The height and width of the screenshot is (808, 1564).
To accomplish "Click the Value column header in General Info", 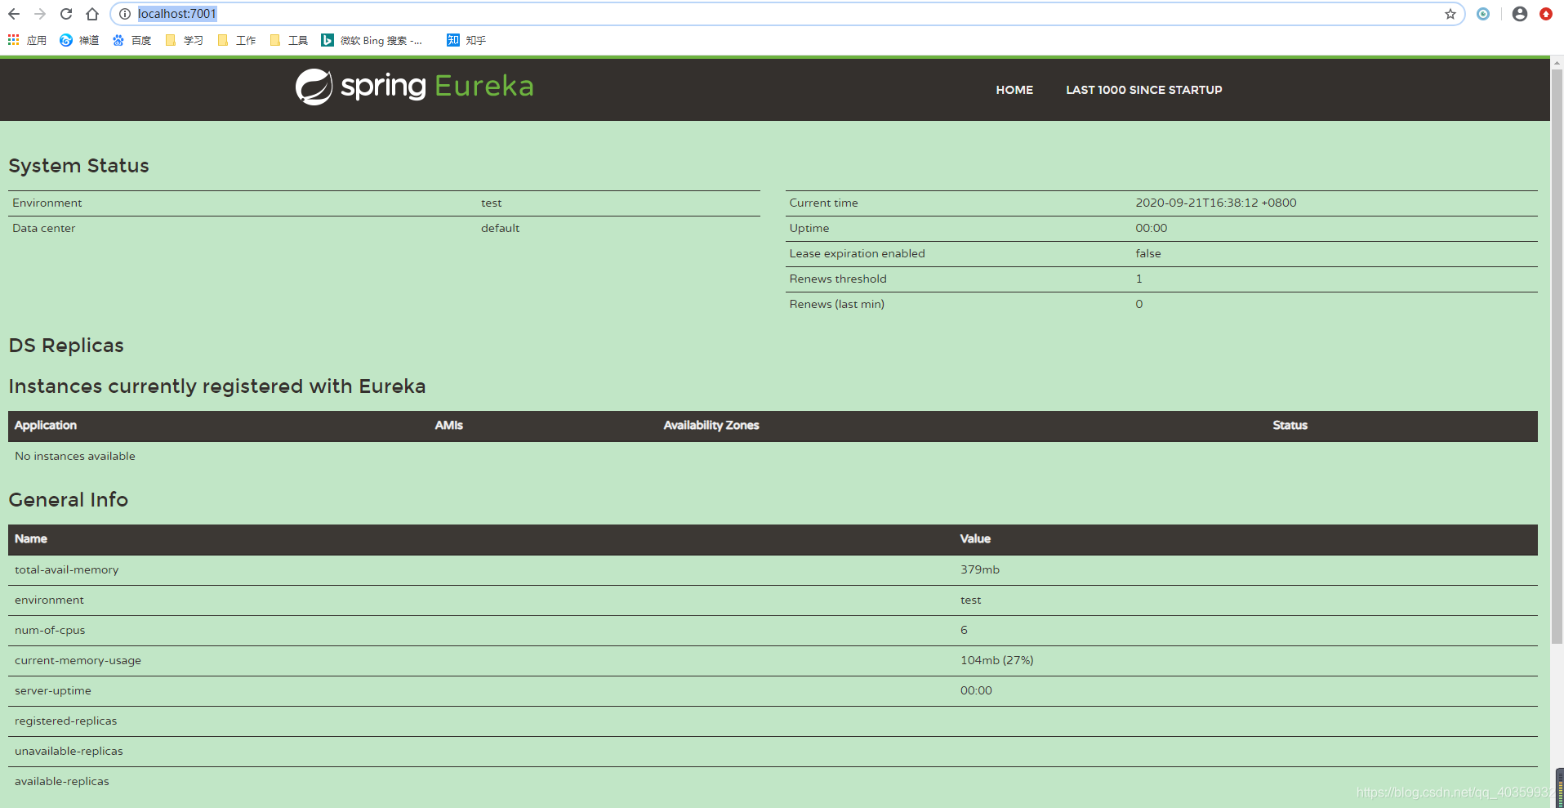I will 975,538.
